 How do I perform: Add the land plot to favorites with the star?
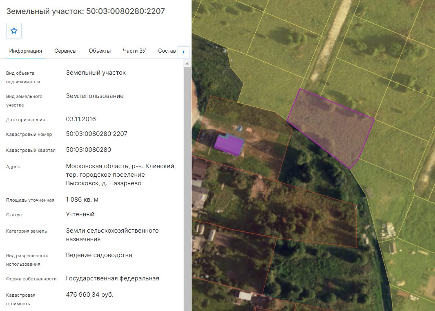click(14, 31)
